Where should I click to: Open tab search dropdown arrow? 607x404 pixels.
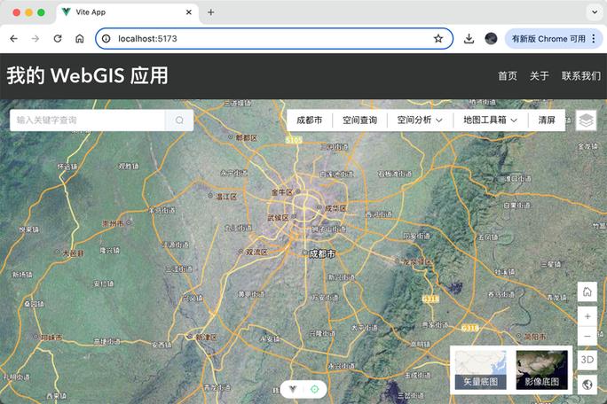pos(595,12)
